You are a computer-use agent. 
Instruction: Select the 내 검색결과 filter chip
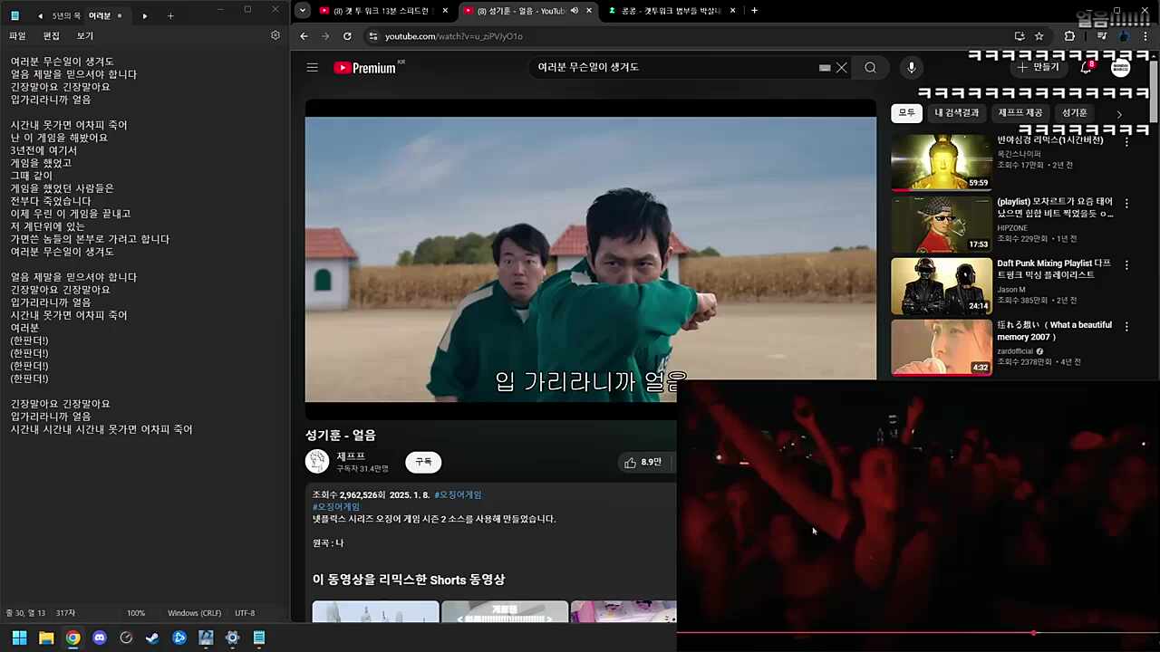click(956, 113)
